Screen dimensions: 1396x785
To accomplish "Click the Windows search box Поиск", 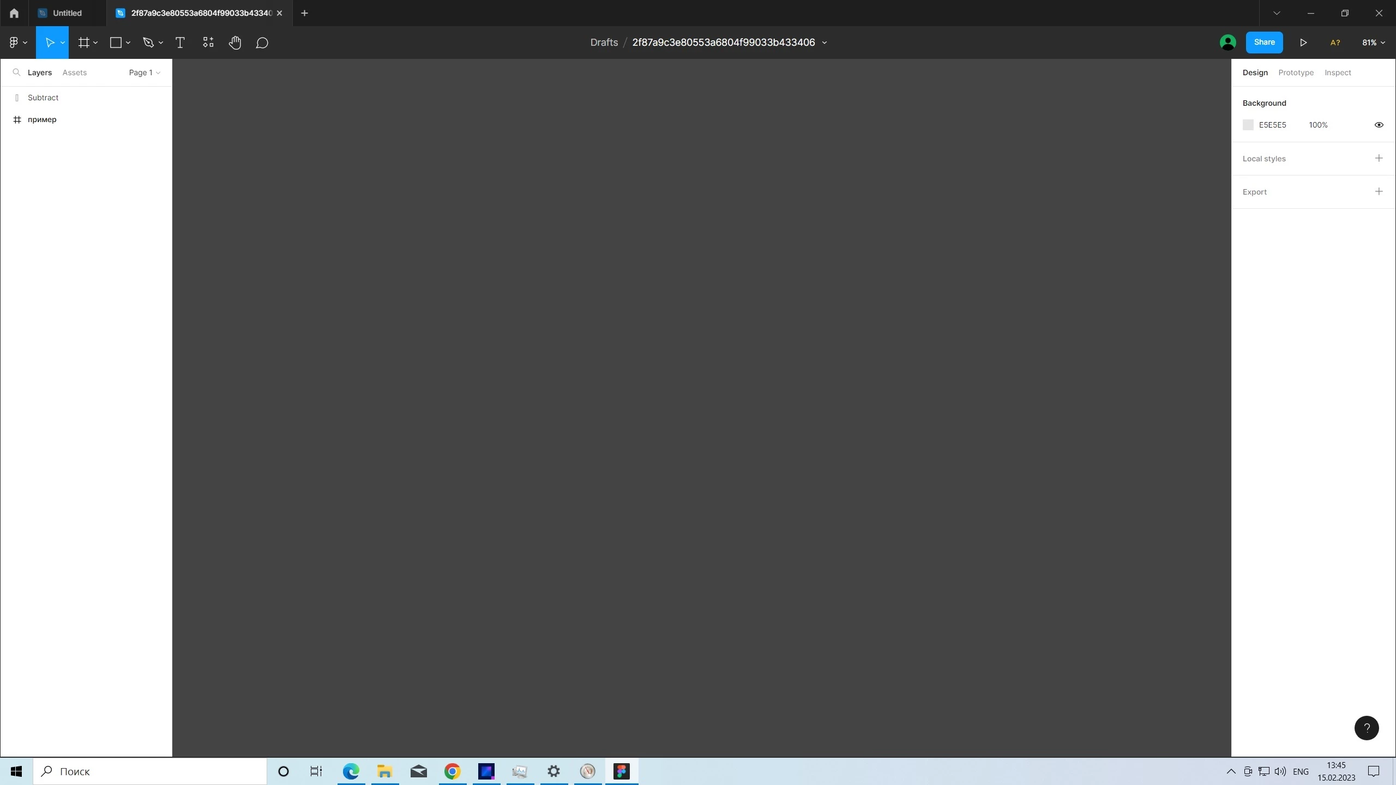I will (x=150, y=771).
